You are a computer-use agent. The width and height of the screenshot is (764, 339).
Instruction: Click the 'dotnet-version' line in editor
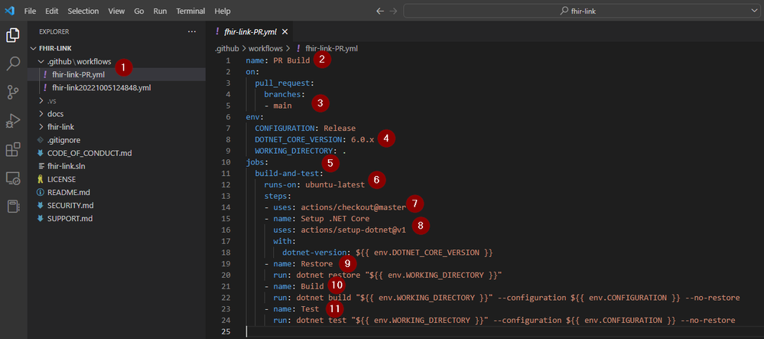pyautogui.click(x=389, y=253)
